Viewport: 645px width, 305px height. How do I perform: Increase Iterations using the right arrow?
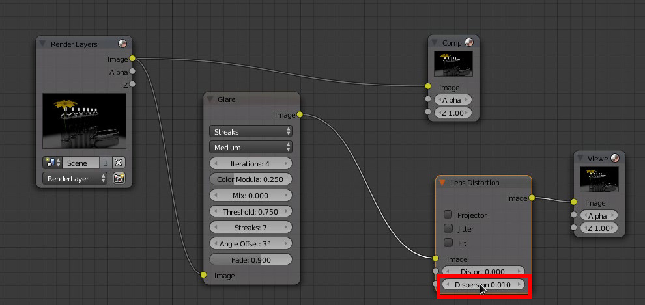coord(287,163)
